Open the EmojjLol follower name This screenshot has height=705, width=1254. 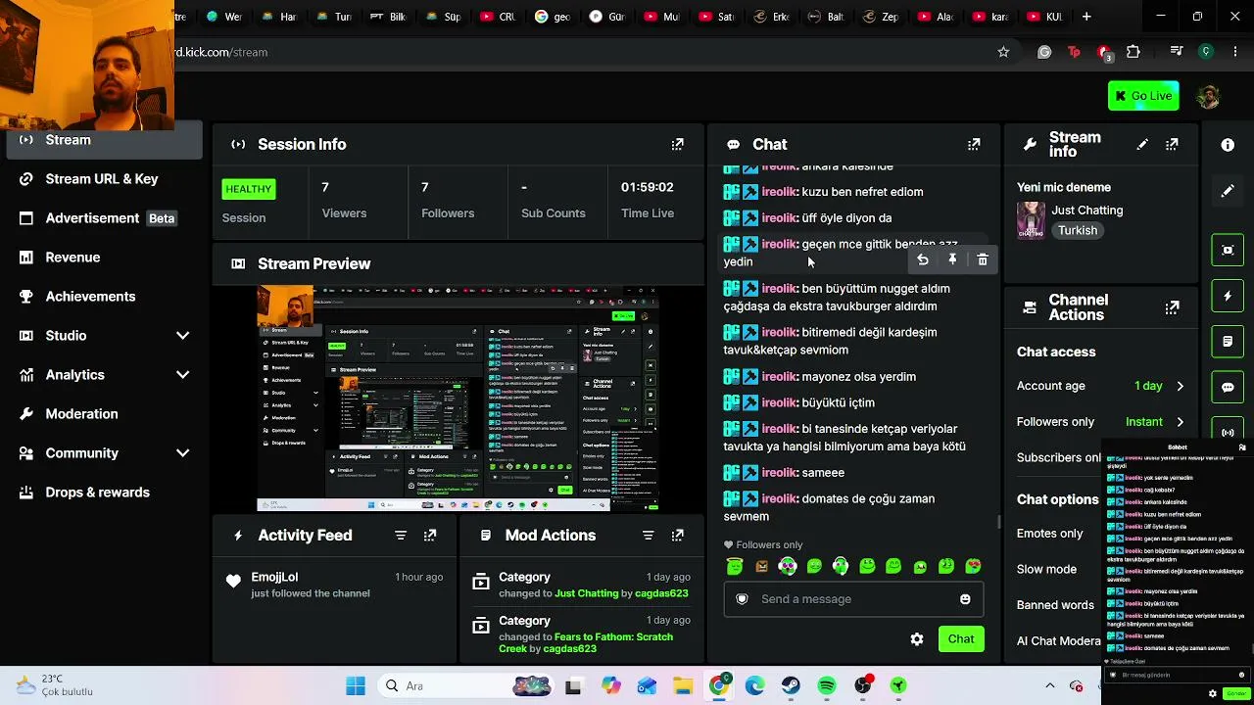[274, 578]
